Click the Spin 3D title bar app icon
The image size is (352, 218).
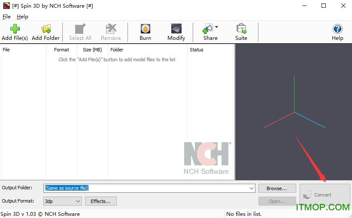pyautogui.click(x=5, y=6)
